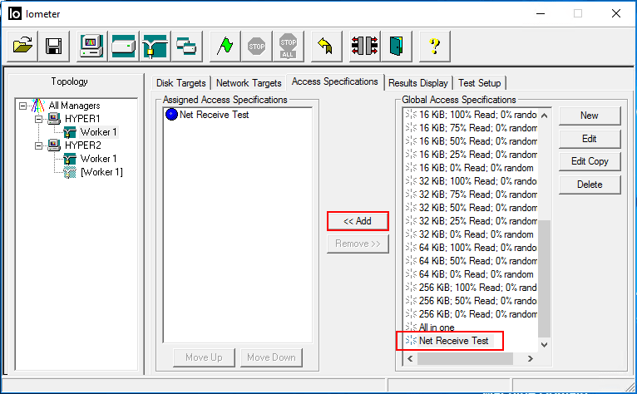The width and height of the screenshot is (637, 394).
Task: Start new disk worker icon
Action: (x=124, y=46)
